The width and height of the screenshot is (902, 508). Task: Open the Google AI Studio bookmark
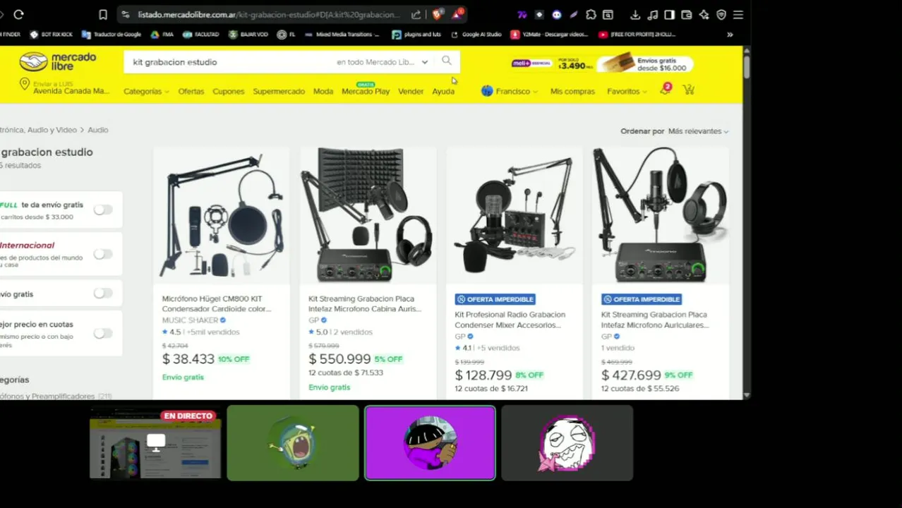point(476,34)
